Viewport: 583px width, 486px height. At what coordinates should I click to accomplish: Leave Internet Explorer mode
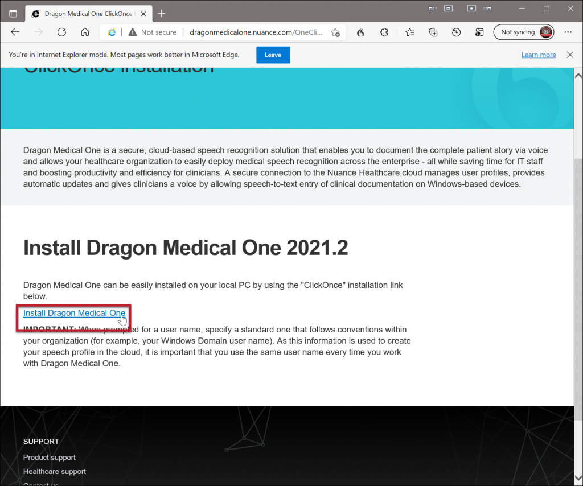(273, 55)
